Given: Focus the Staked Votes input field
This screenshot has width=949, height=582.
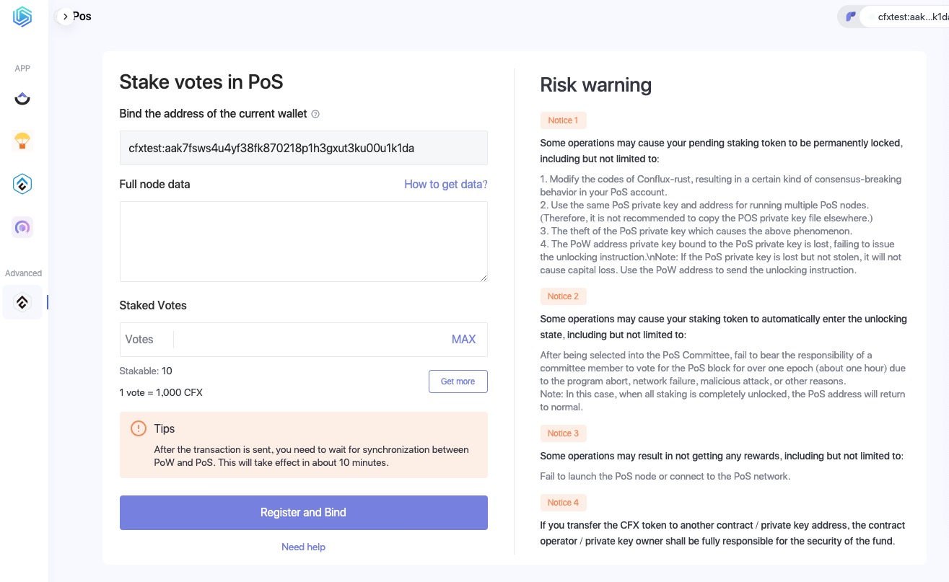Looking at the screenshot, I should tap(310, 339).
